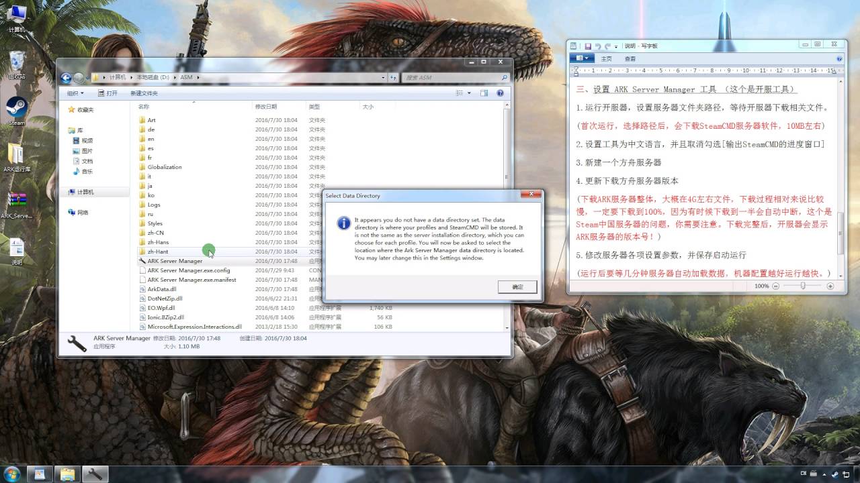Select 收藏夹 in the navigation pane

click(x=81, y=109)
